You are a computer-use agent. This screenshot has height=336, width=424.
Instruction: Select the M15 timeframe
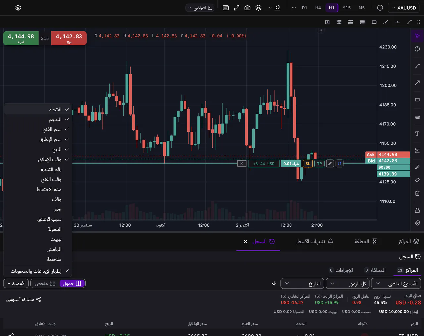click(346, 8)
